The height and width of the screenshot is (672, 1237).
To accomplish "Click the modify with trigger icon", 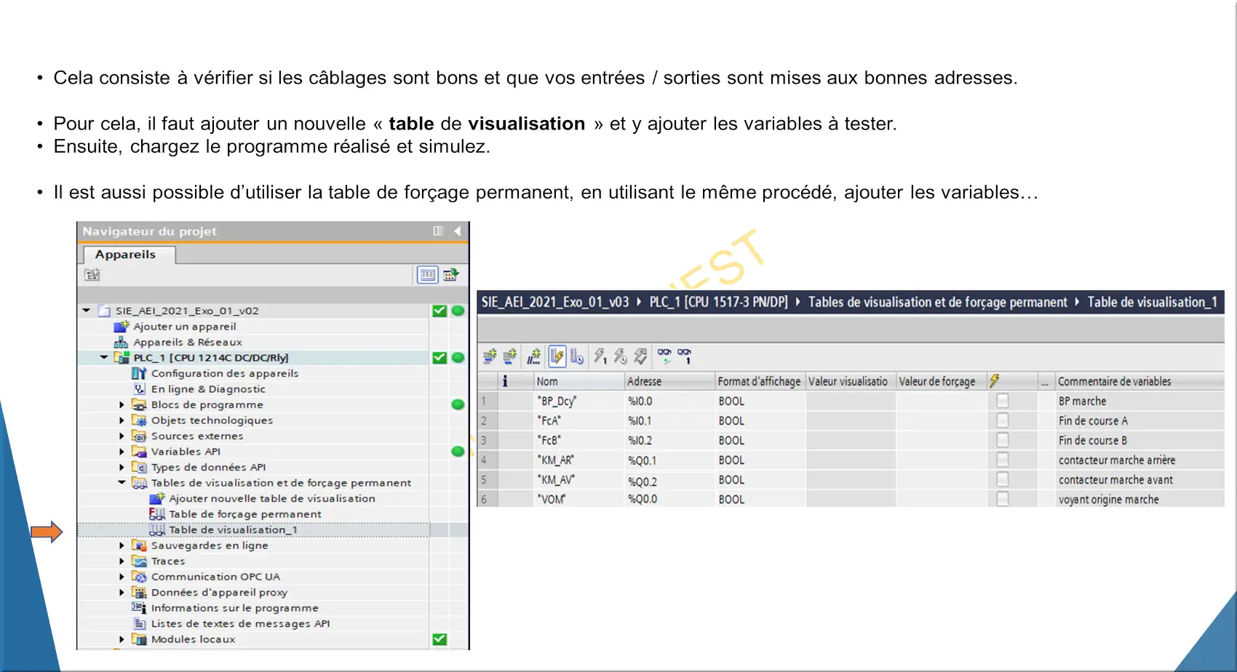I will pos(620,356).
